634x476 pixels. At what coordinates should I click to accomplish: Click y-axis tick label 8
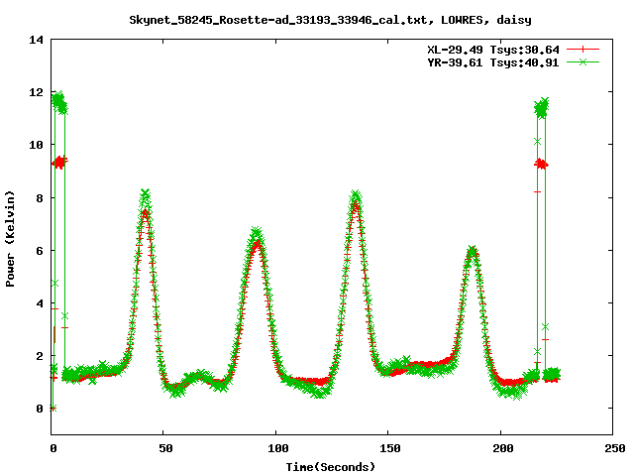point(40,198)
